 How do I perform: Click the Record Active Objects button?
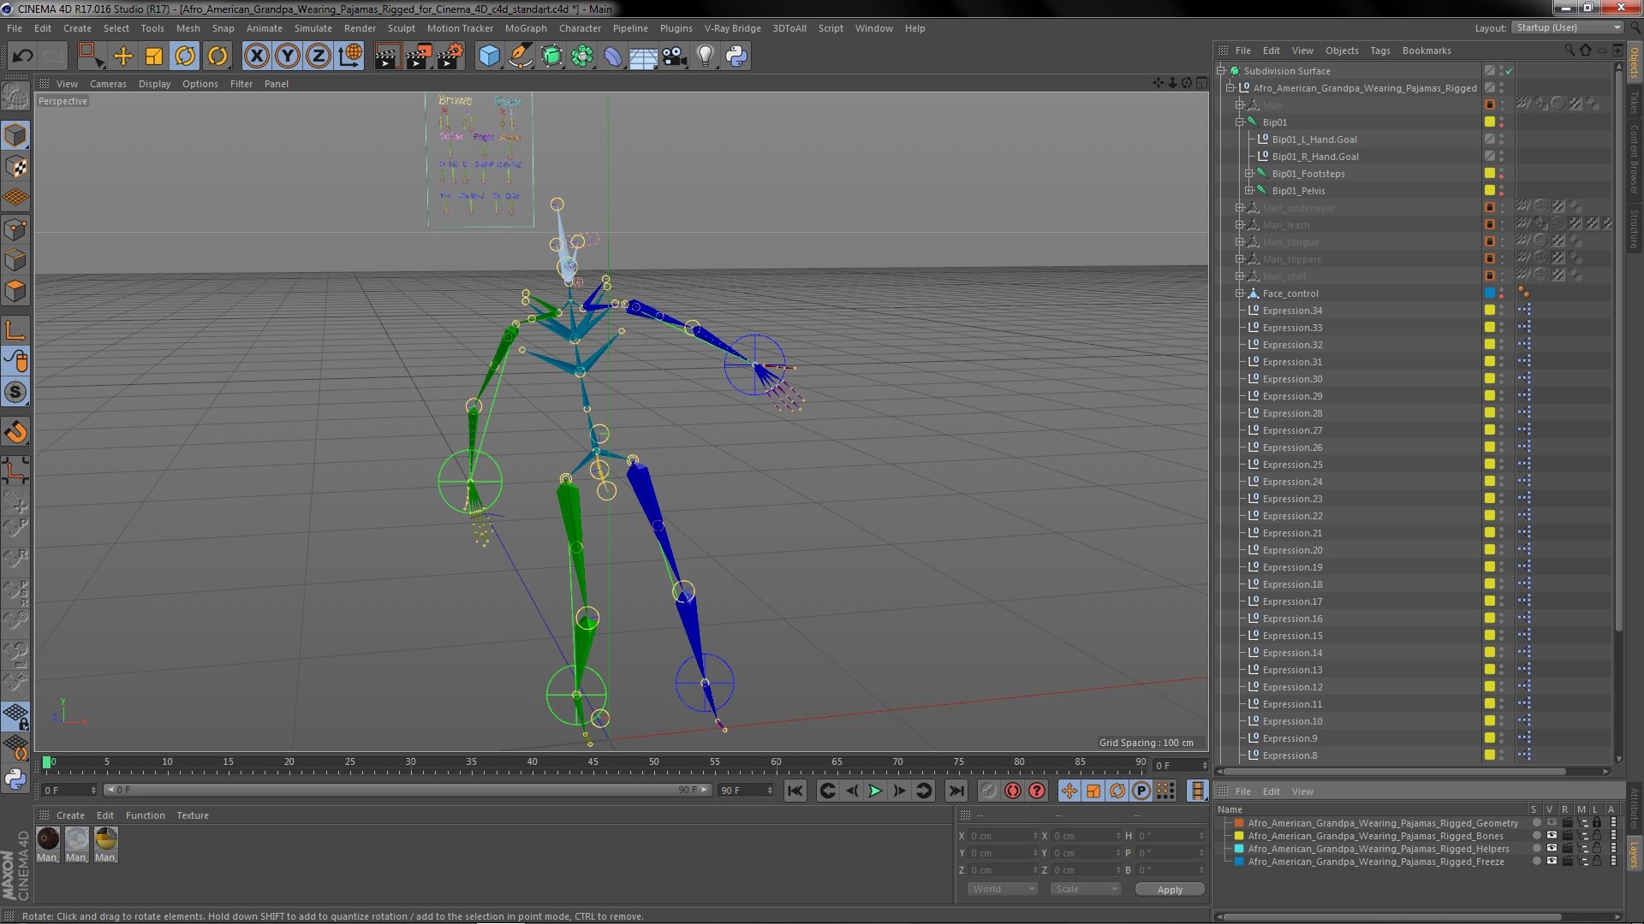pyautogui.click(x=988, y=791)
